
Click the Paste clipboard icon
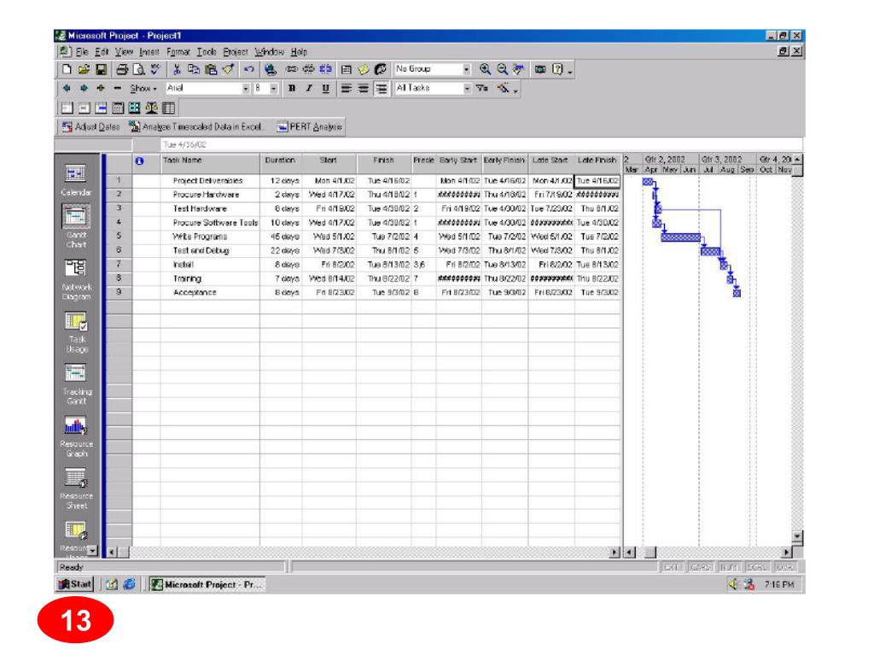[x=211, y=69]
